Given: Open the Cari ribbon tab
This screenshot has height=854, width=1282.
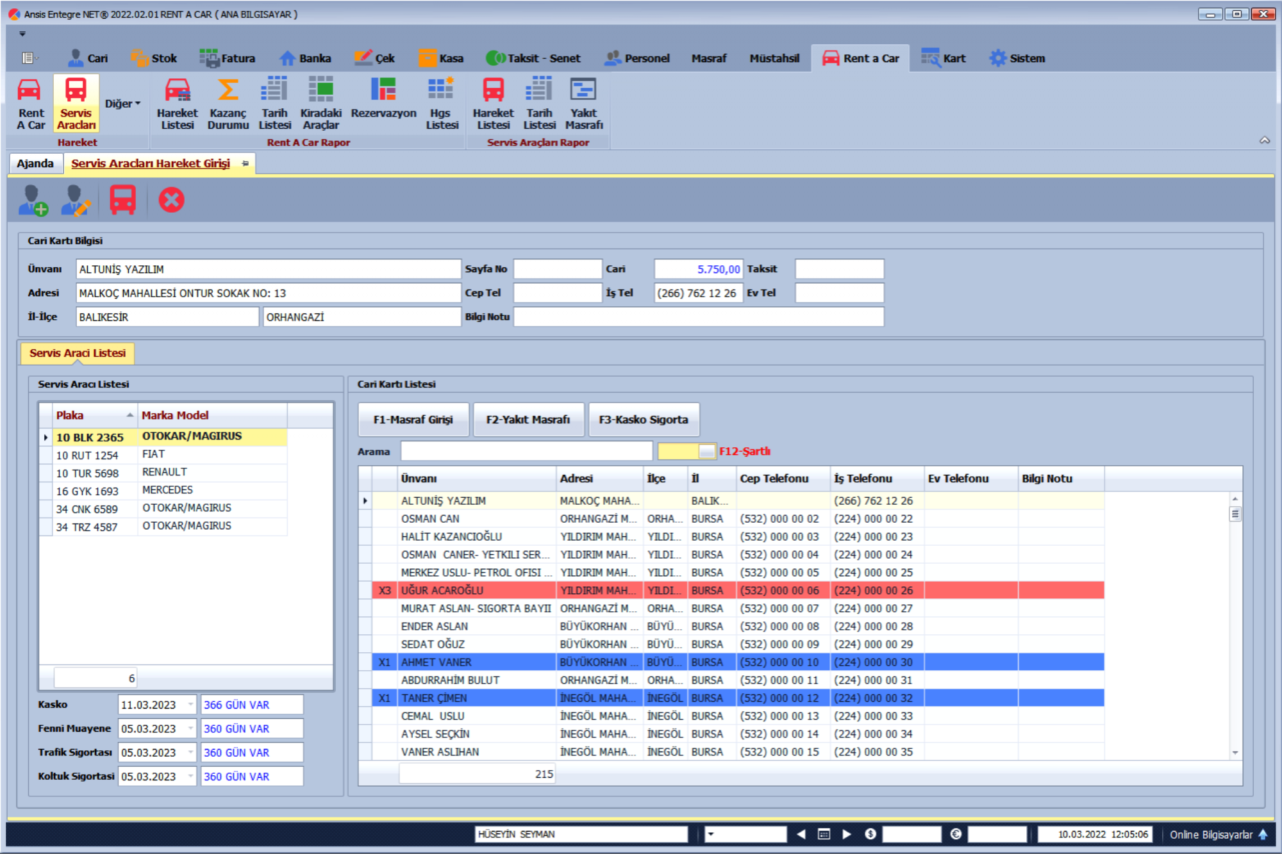Looking at the screenshot, I should 88,58.
